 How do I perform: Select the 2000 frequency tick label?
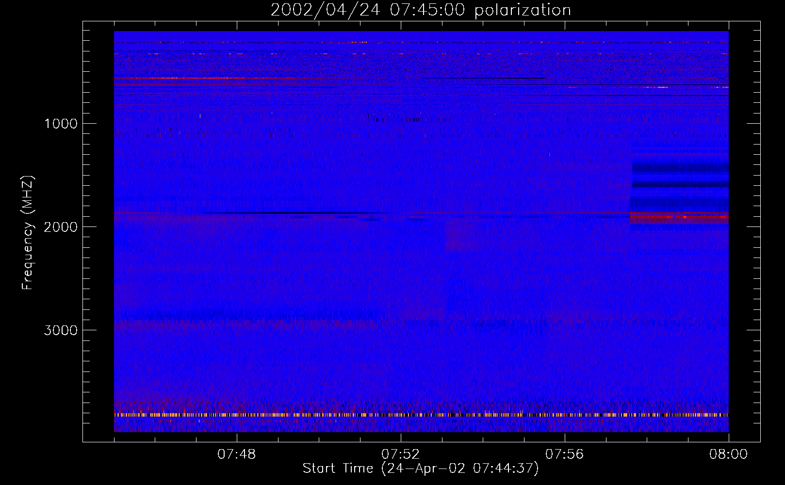click(61, 227)
